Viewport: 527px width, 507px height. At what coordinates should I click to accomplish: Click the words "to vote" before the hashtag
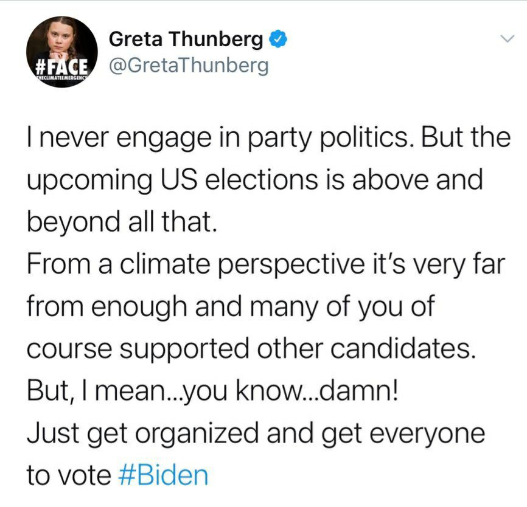click(x=66, y=475)
